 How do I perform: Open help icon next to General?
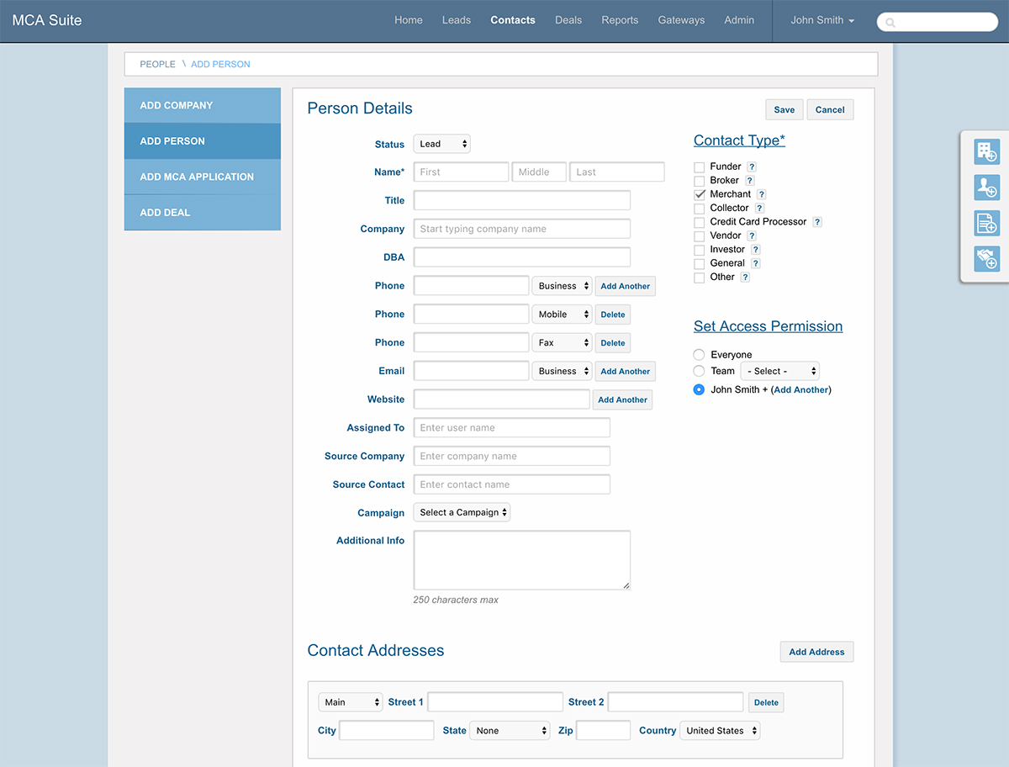[x=755, y=263]
